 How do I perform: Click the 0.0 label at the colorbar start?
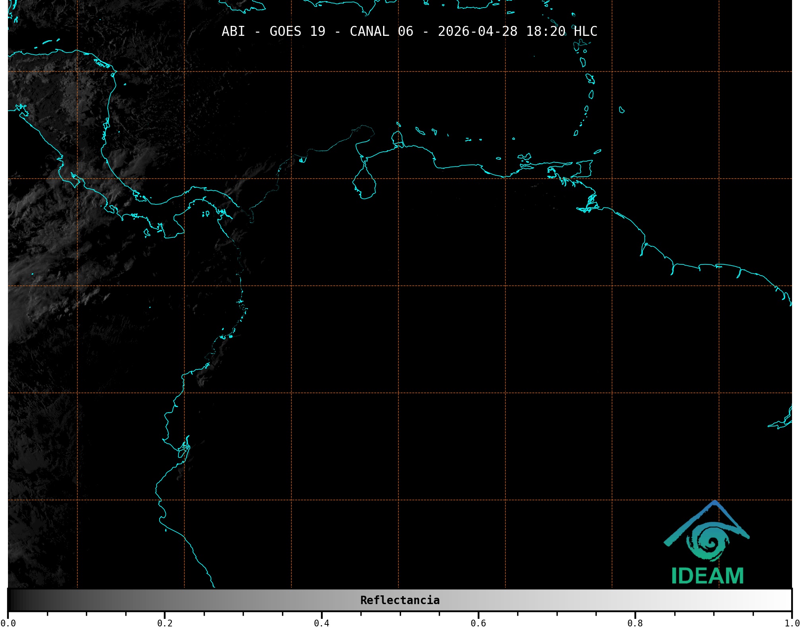point(8,623)
